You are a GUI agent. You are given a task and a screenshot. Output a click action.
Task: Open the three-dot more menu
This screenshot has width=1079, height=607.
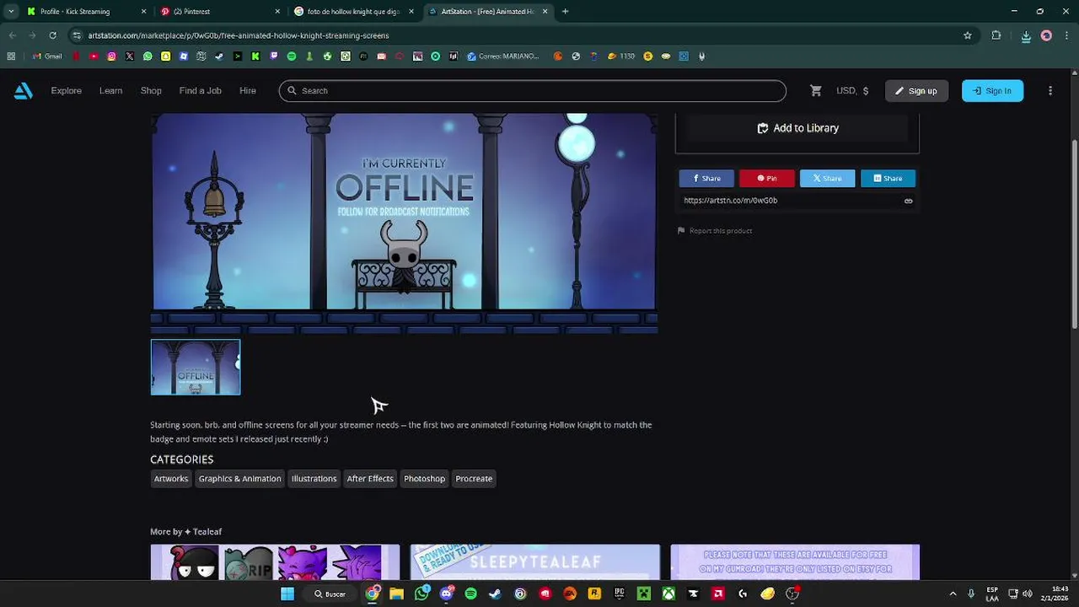1049,90
